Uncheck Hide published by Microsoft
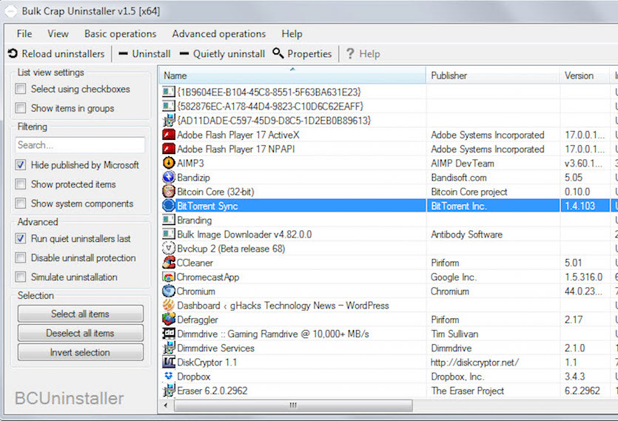This screenshot has width=618, height=421. 21,165
